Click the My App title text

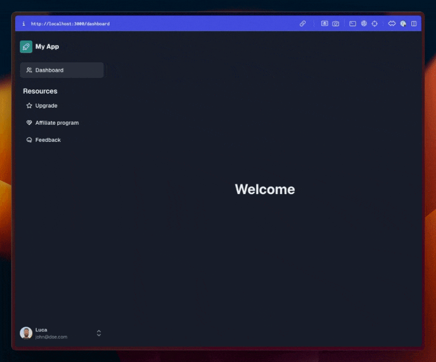pos(47,47)
